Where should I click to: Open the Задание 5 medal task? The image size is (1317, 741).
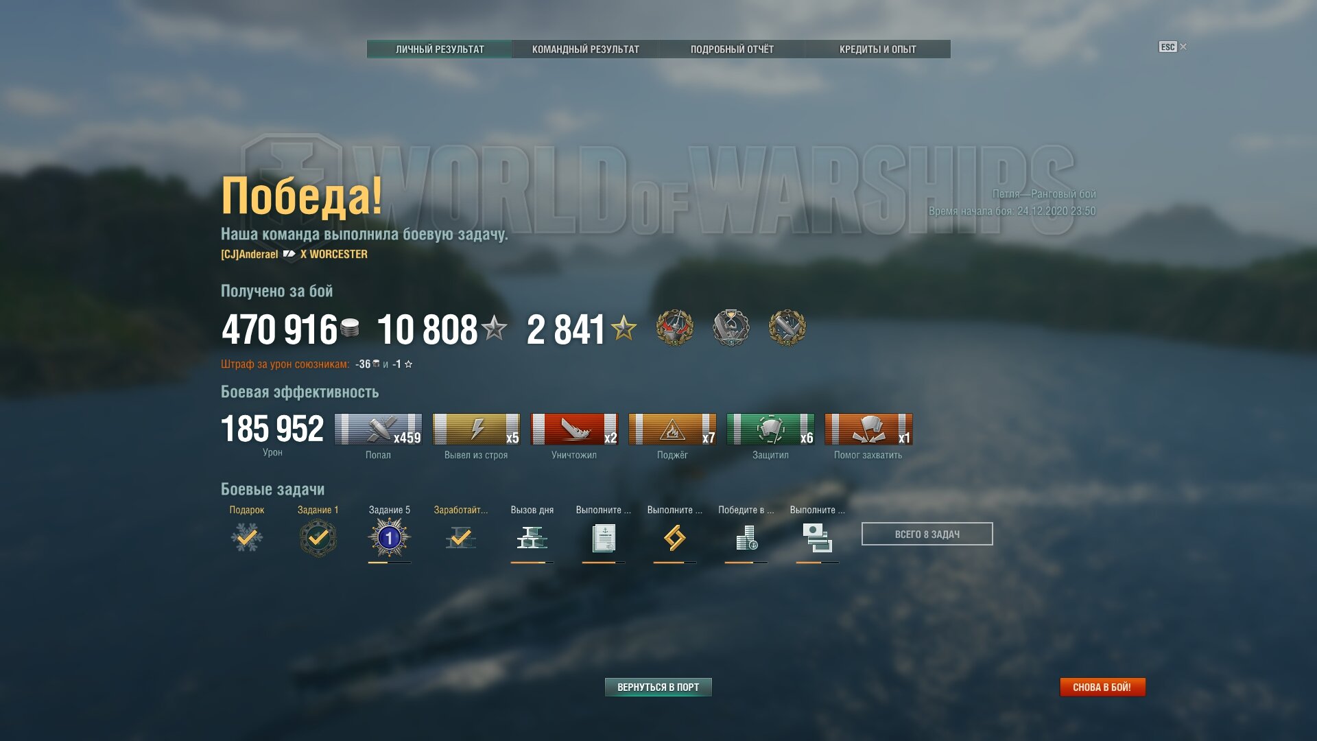390,538
